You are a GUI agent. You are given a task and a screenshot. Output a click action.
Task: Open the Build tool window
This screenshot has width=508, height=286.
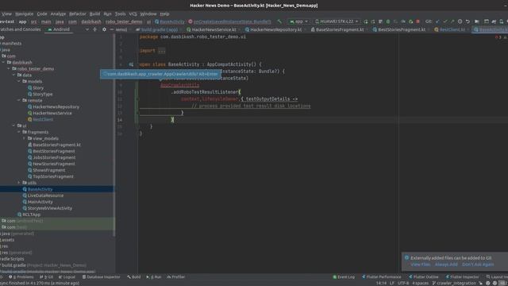(x=134, y=277)
